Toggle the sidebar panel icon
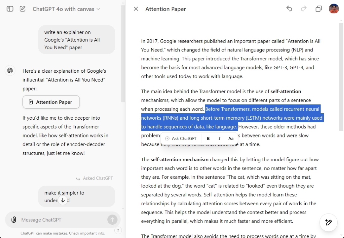344x238 pixels. [10, 9]
